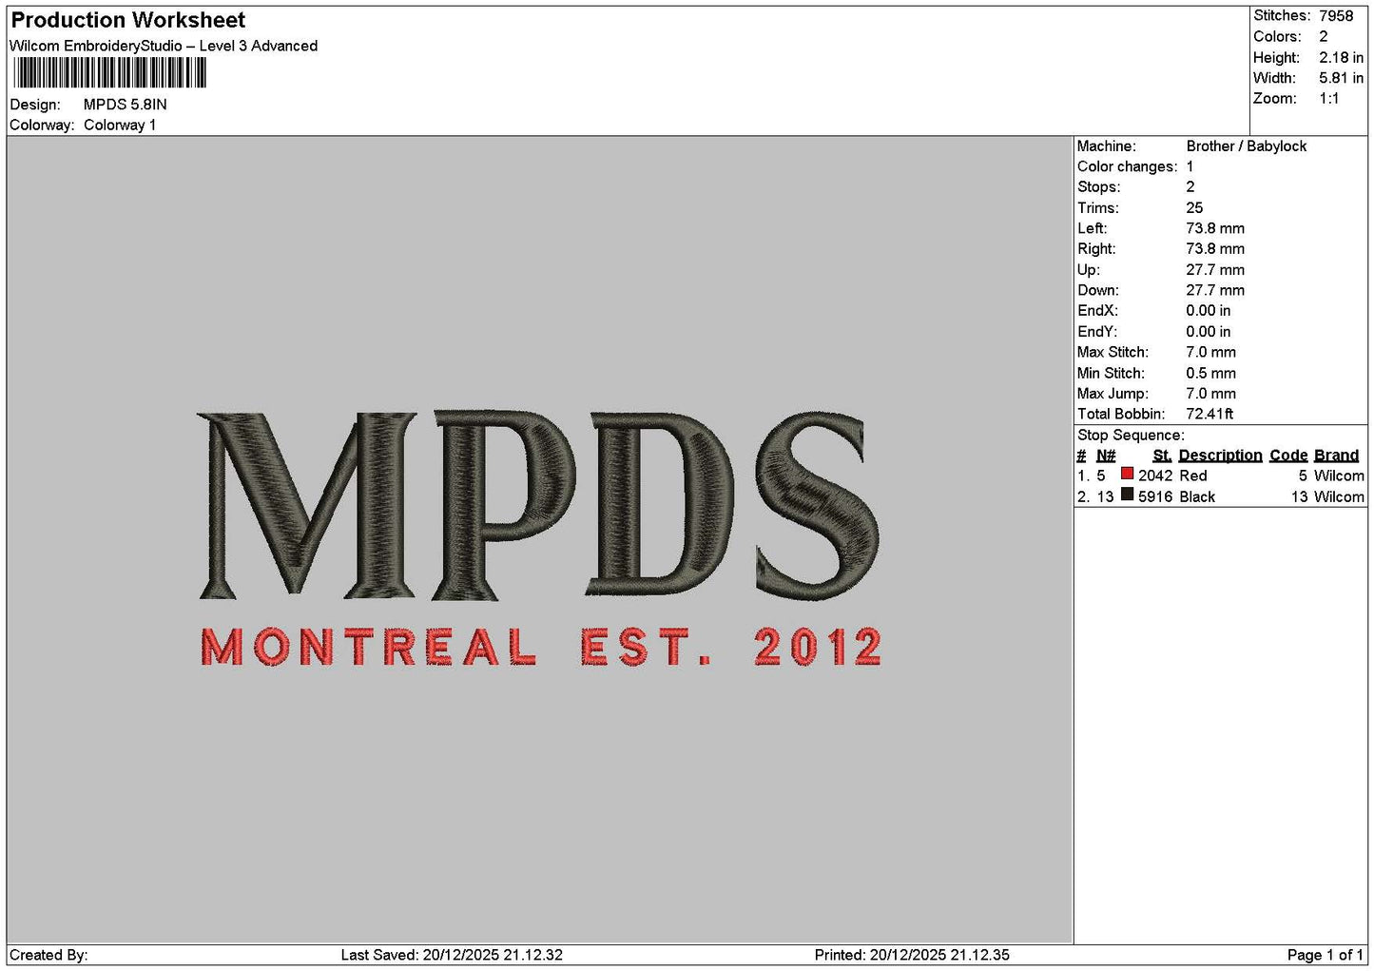Click the Max Stitch value 7.0 mm

[1211, 352]
